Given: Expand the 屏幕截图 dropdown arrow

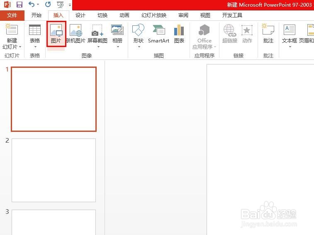Looking at the screenshot, I should coord(98,47).
